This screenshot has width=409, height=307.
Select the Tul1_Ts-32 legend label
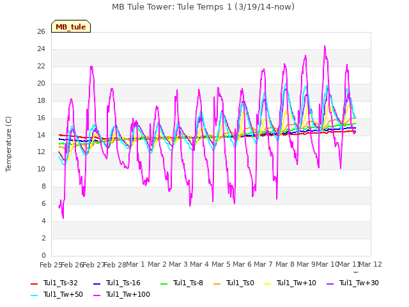(x=61, y=283)
